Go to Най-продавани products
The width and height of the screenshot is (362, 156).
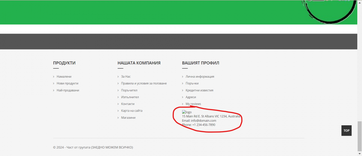[68, 90]
